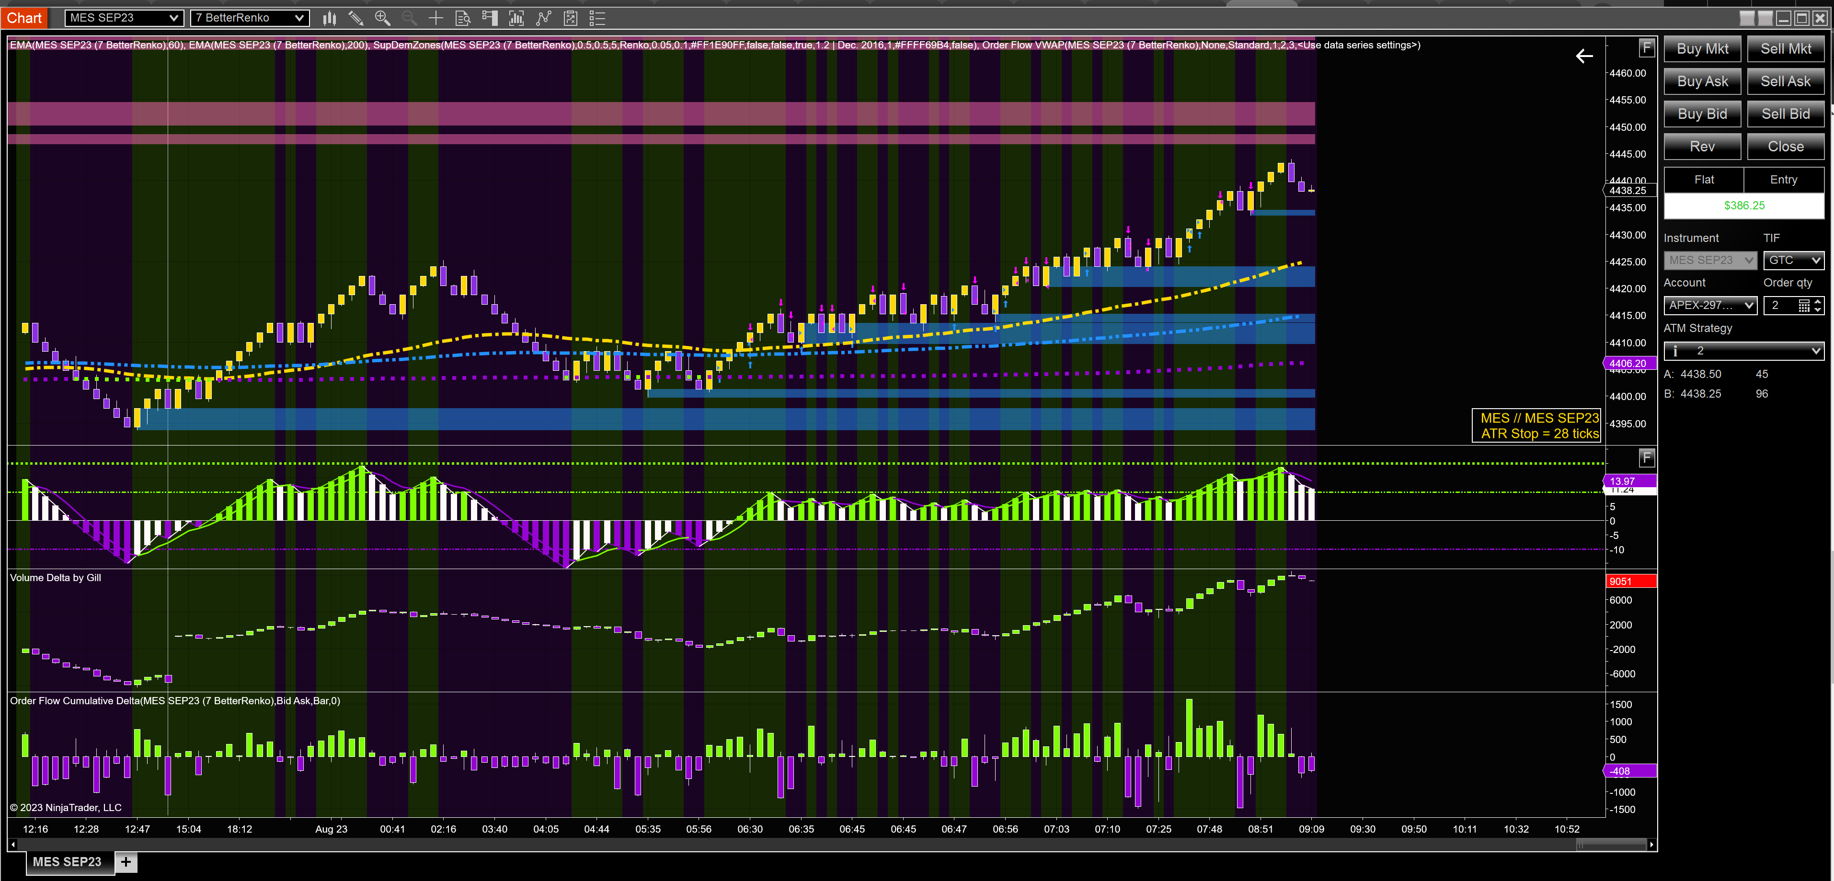Open the Data Series bars icon
The height and width of the screenshot is (881, 1834).
(x=516, y=19)
